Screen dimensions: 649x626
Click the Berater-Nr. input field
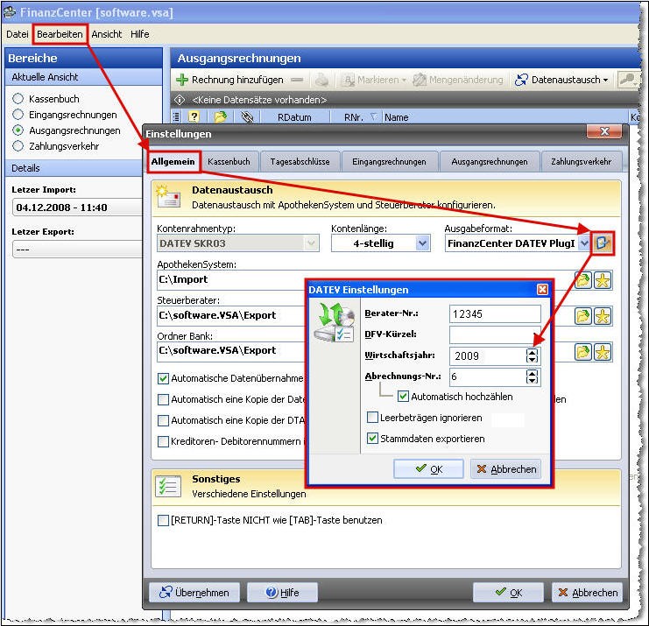click(x=495, y=313)
